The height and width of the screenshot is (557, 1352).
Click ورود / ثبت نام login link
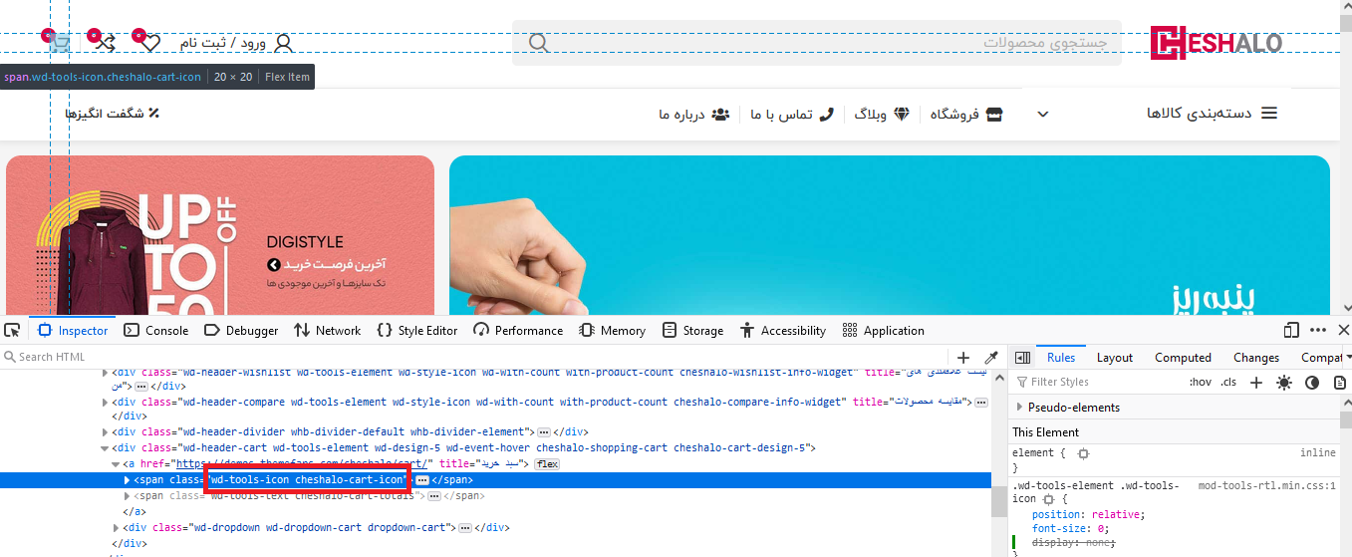[223, 43]
